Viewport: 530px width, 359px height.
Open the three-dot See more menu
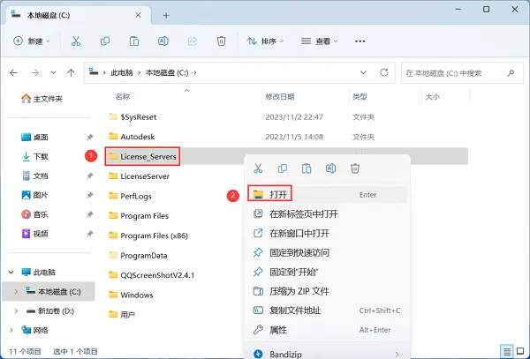coord(360,41)
